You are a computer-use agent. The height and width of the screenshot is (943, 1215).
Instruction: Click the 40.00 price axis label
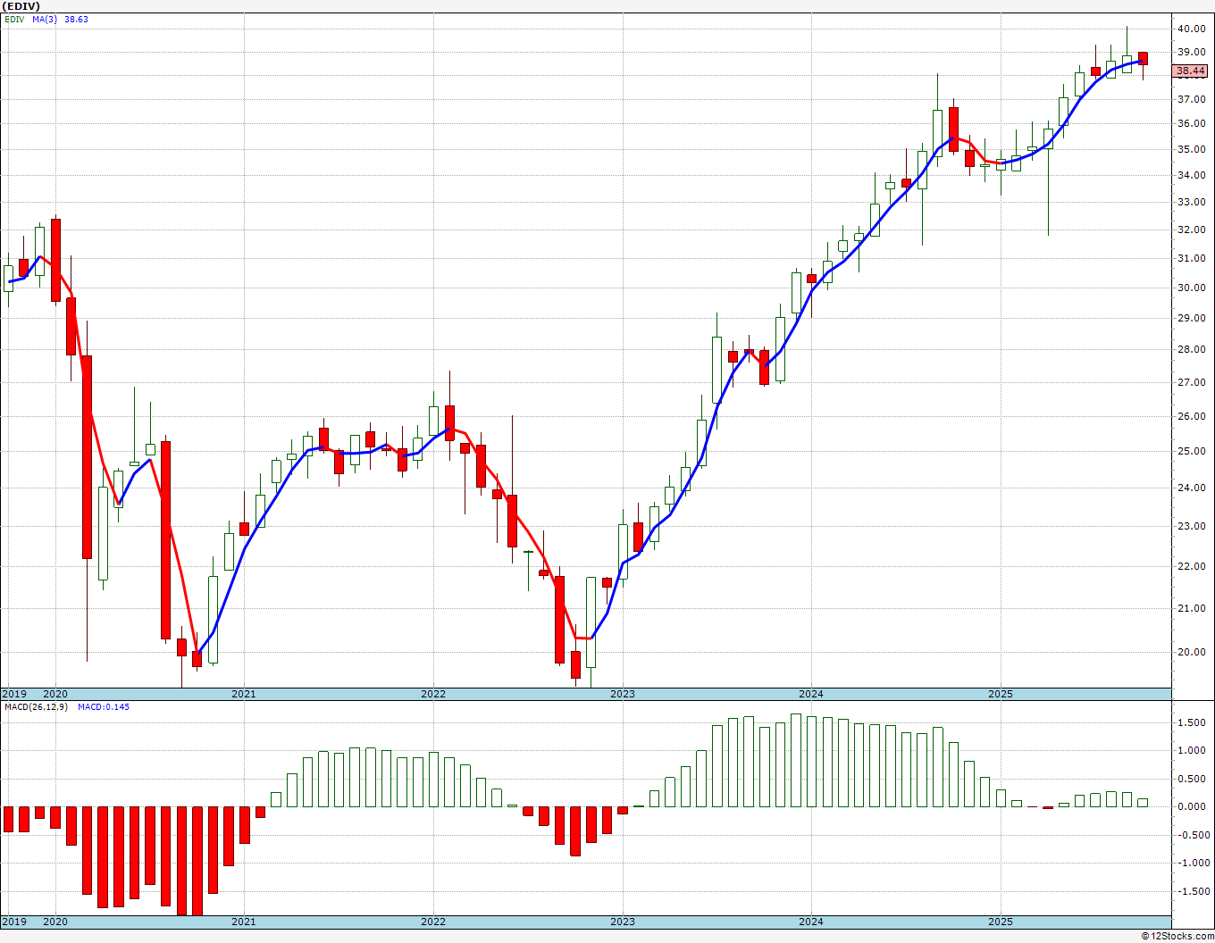pos(1192,29)
